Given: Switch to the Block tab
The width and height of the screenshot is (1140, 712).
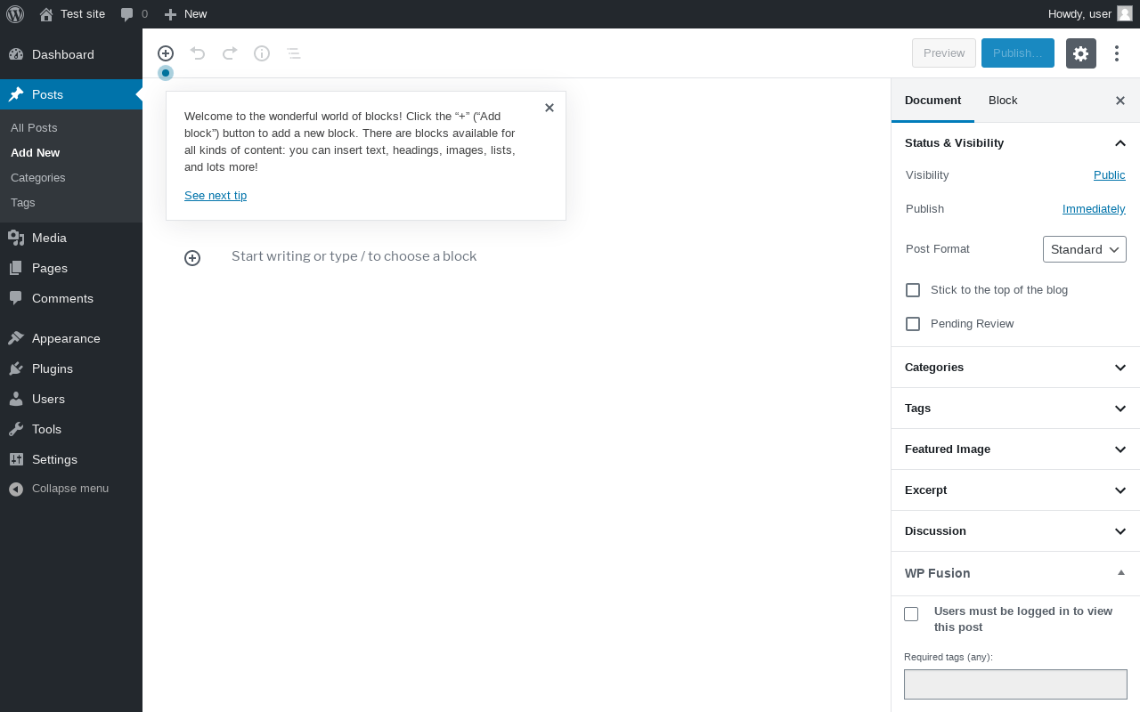Looking at the screenshot, I should [x=1003, y=101].
